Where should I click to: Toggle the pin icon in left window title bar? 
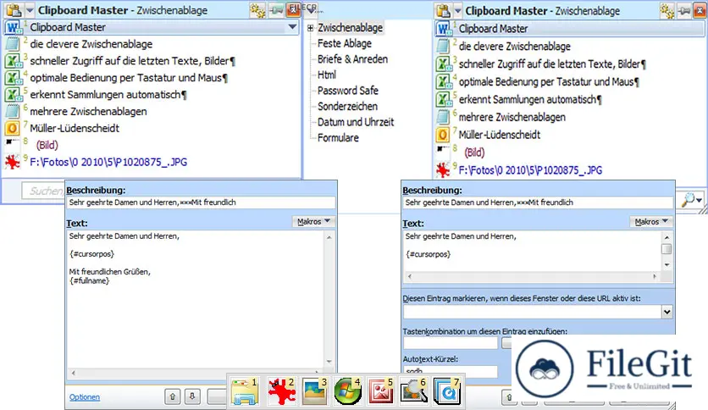tap(276, 10)
